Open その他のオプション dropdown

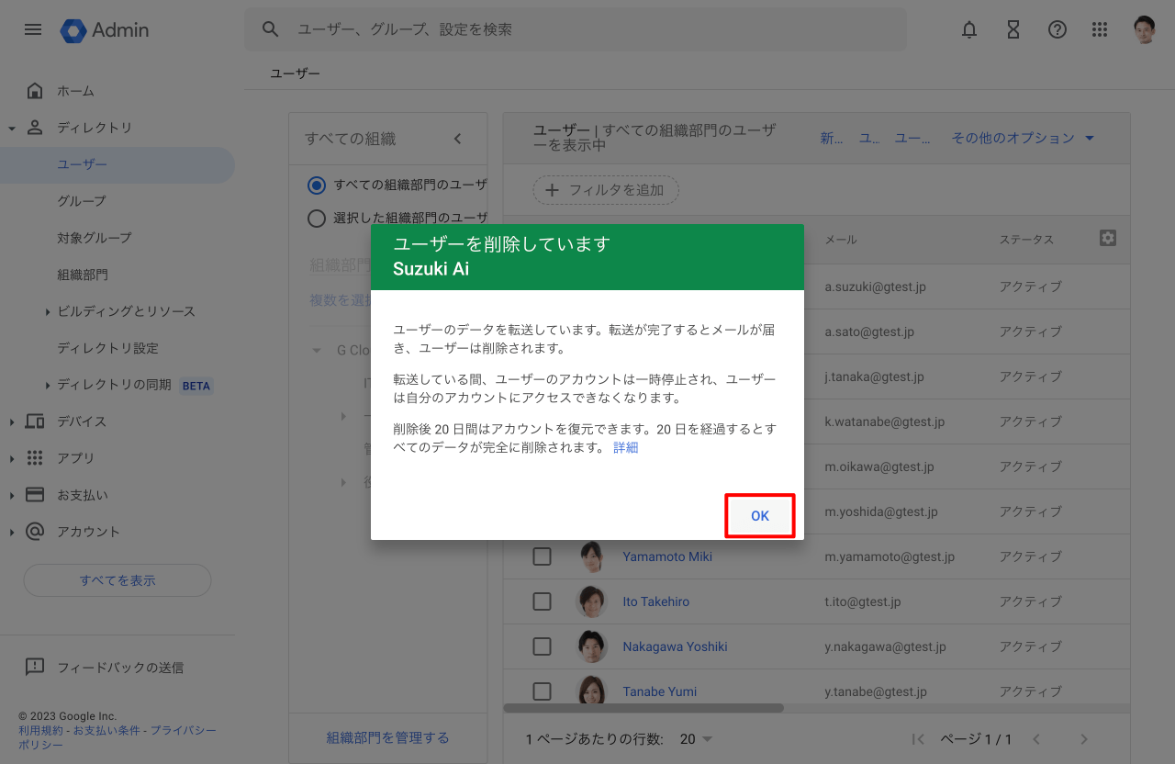pyautogui.click(x=1023, y=138)
